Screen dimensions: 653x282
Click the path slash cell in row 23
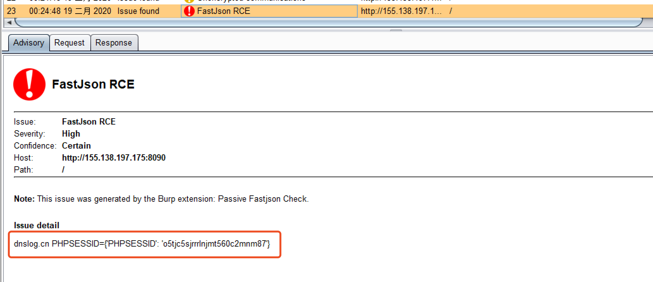click(x=451, y=11)
